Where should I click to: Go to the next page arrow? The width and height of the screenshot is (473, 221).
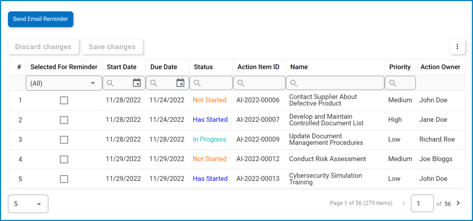[458, 204]
